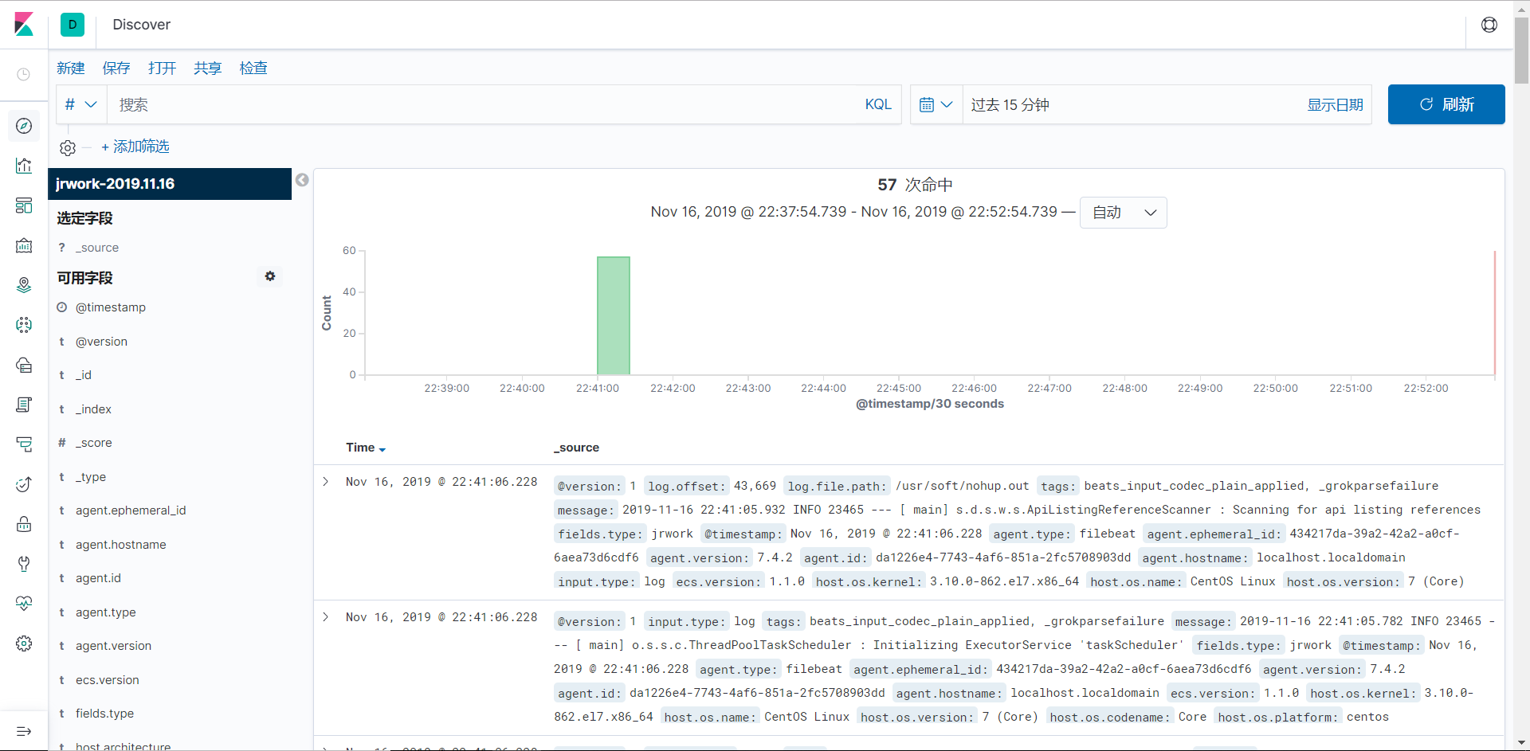Screen dimensions: 1530x751
Task: Open saved query # dropdown
Action: coord(80,104)
